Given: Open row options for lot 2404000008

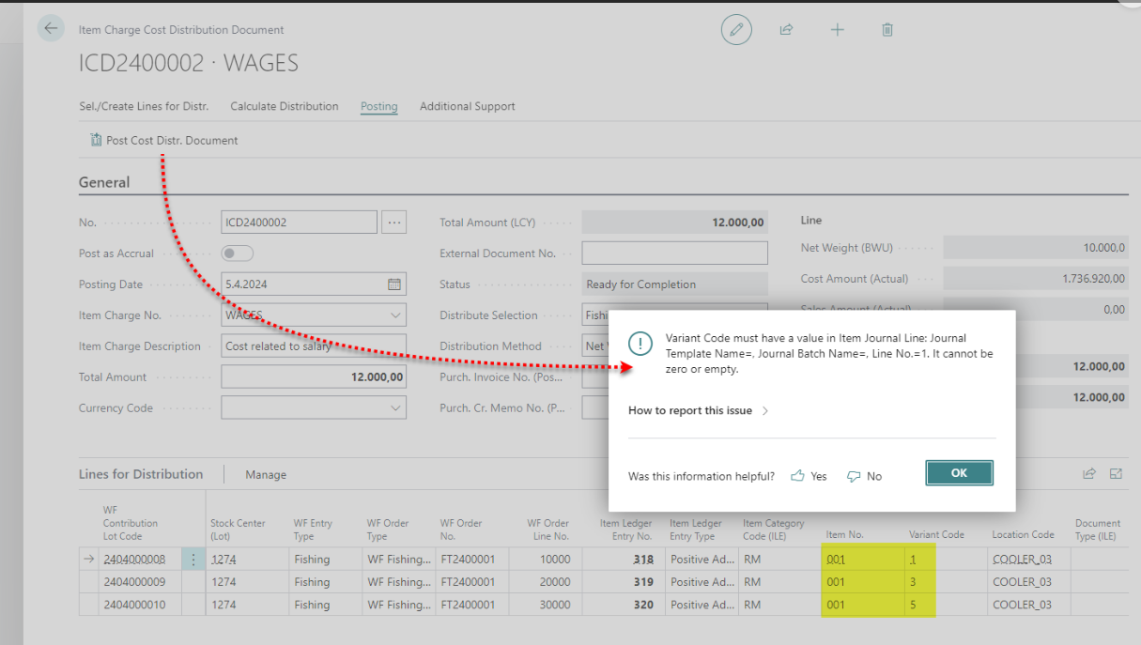Looking at the screenshot, I should tap(193, 560).
